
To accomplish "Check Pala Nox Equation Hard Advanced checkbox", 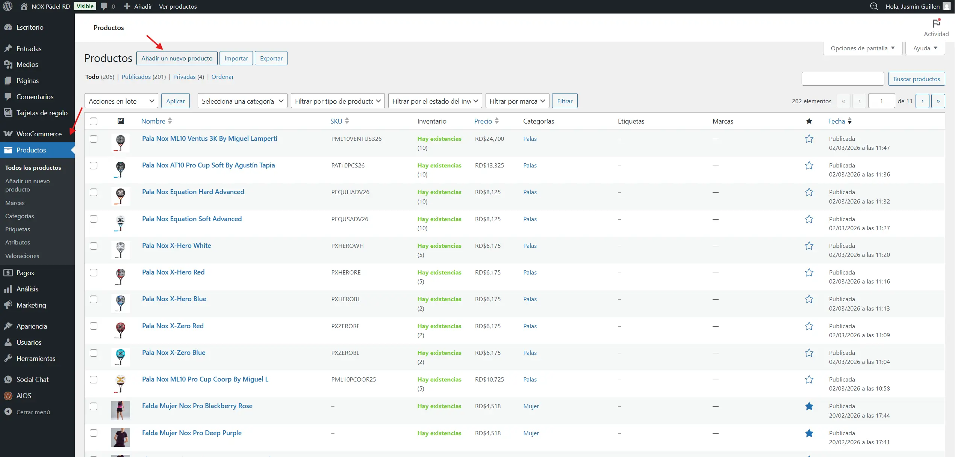I will coord(94,192).
